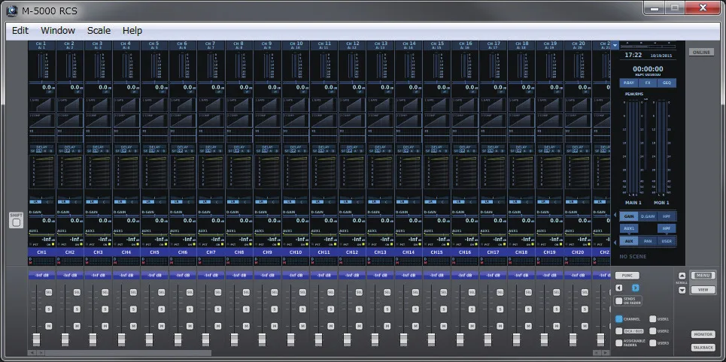Click the CH10 fader handle
The height and width of the screenshot is (362, 726).
(290, 339)
